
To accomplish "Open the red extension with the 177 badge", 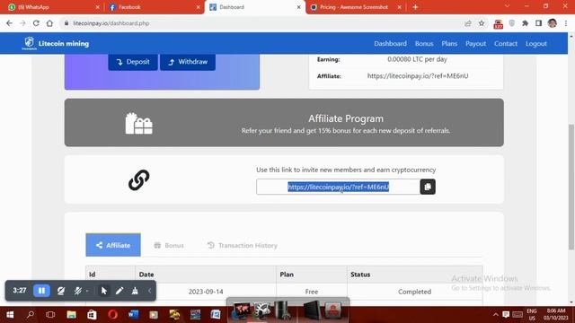I will coord(498,24).
